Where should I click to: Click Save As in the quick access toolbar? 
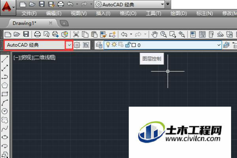pos(51,4)
